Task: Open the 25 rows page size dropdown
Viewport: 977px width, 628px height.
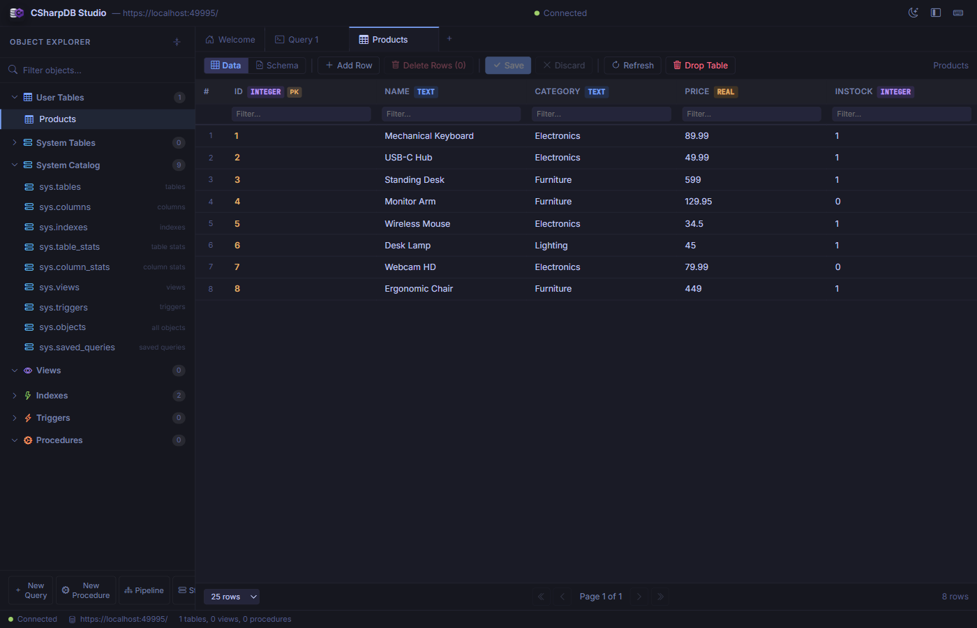Action: (232, 597)
